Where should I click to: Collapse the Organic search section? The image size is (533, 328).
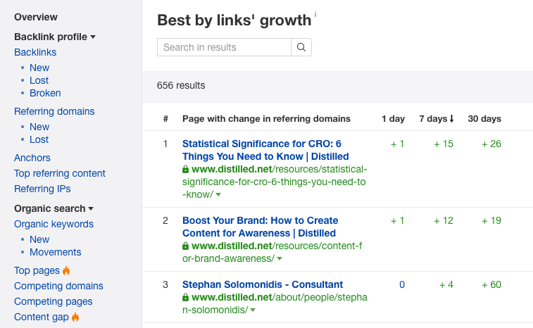91,209
